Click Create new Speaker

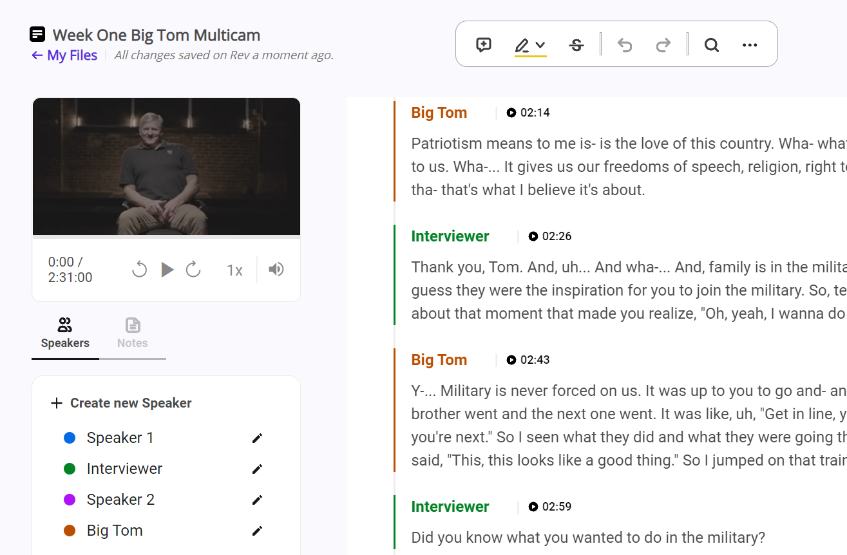point(121,403)
